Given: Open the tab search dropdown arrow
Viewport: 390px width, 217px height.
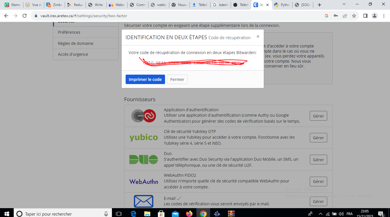Looking at the screenshot, I should (x=344, y=4).
